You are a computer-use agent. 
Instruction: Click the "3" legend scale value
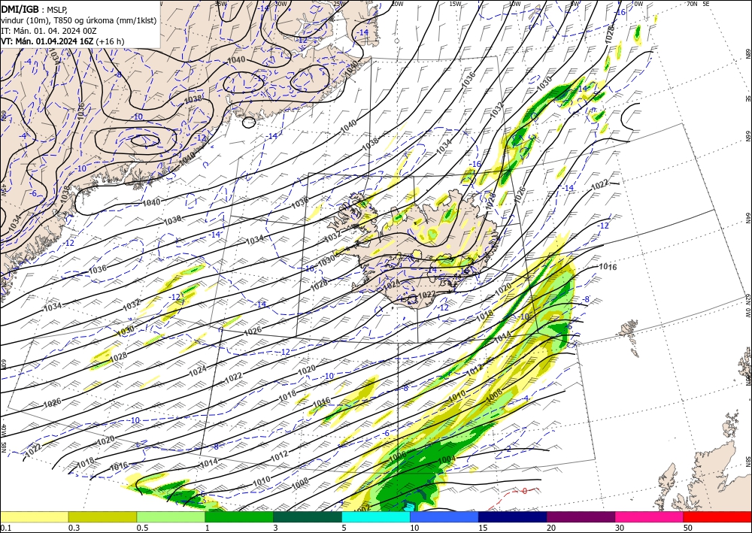click(x=276, y=528)
